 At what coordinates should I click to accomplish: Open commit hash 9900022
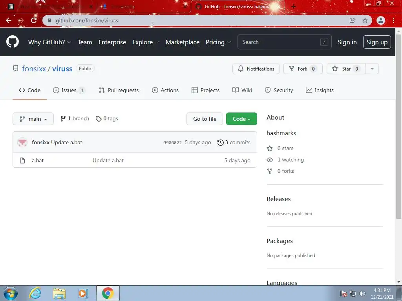[173, 143]
